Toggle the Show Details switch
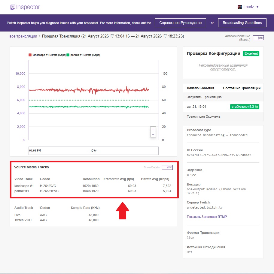274x274 pixels. point(167,167)
